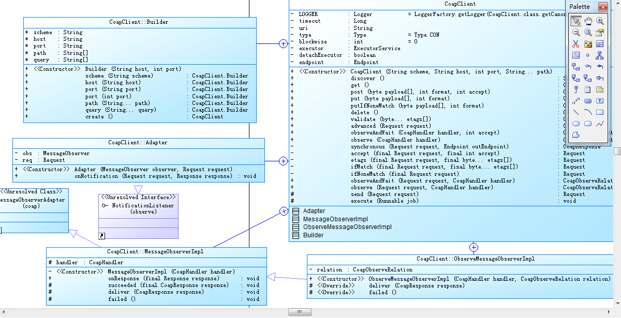Select the straight Line drawing tool
This screenshot has height=318, width=621.
coord(576,112)
